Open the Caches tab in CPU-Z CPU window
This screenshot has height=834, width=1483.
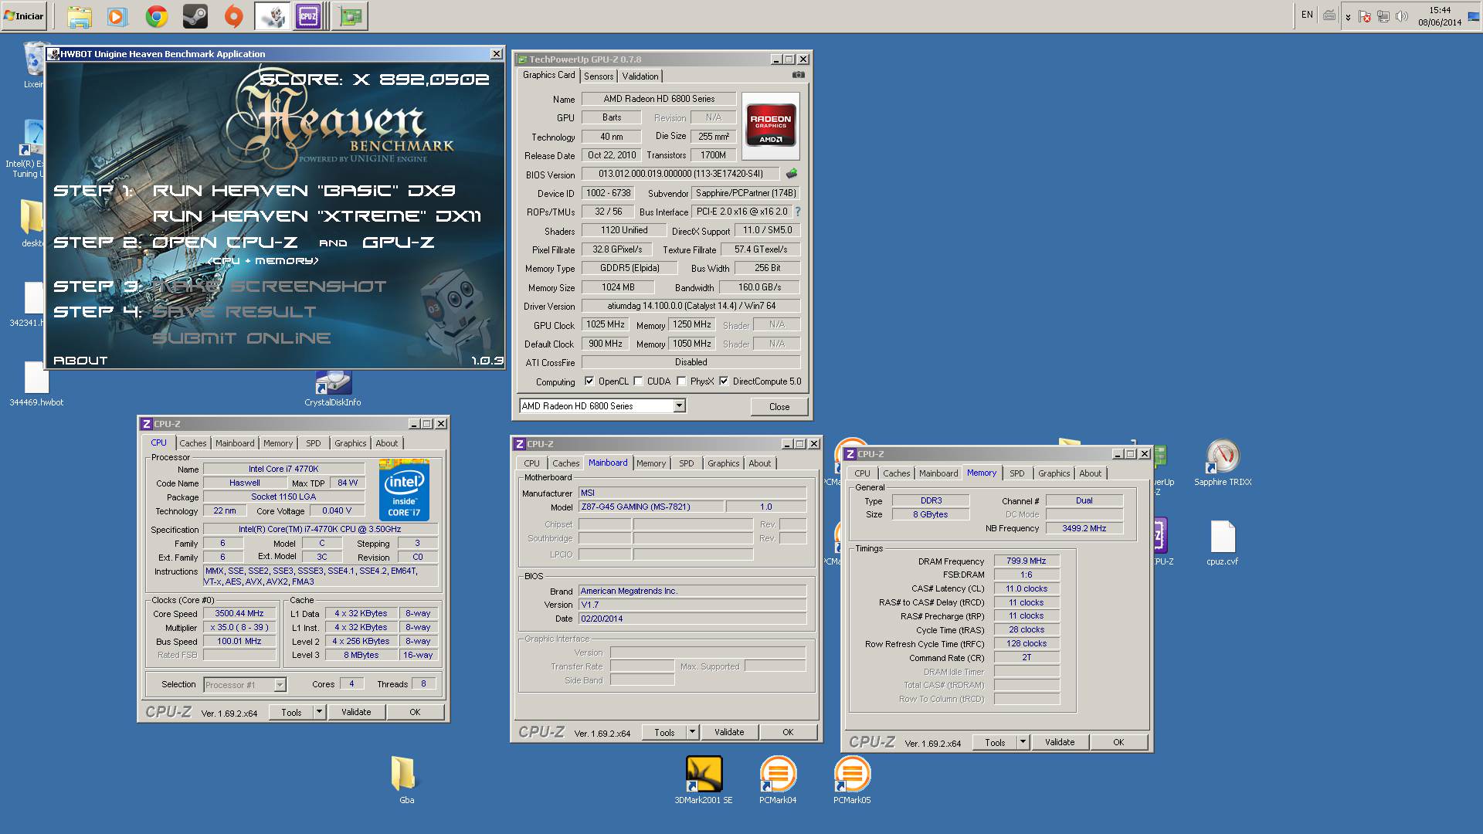point(193,443)
